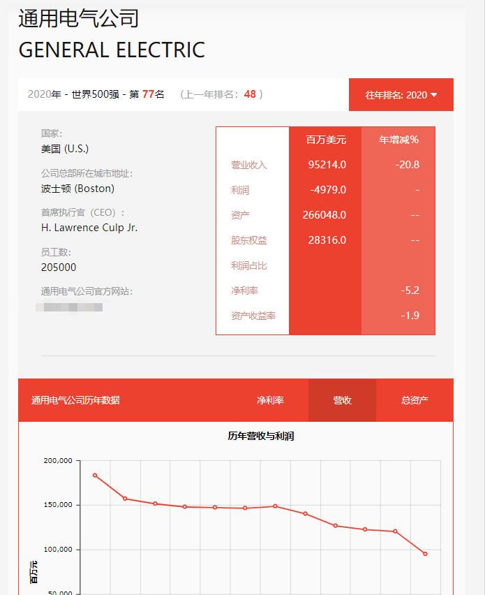Switch to the 净利率 chart tab

coord(270,400)
